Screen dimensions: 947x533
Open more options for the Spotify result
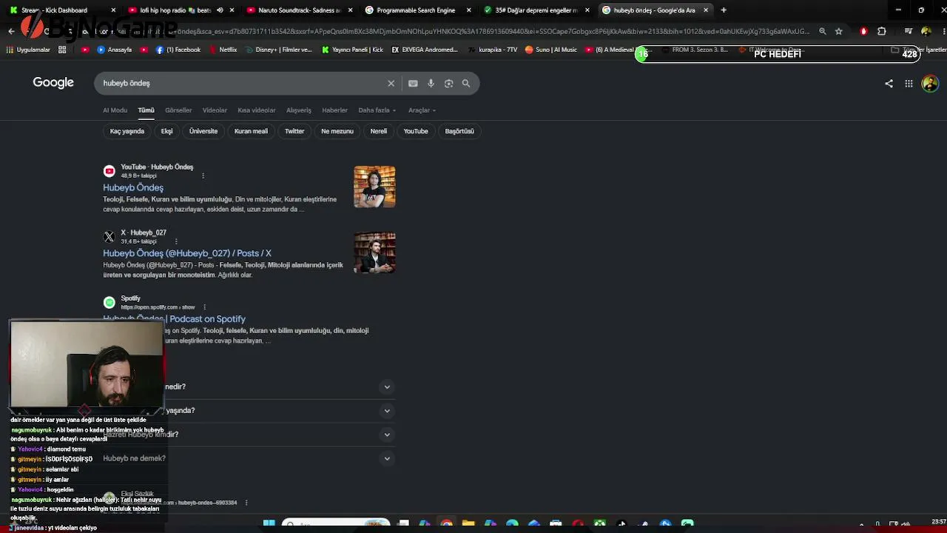point(204,307)
